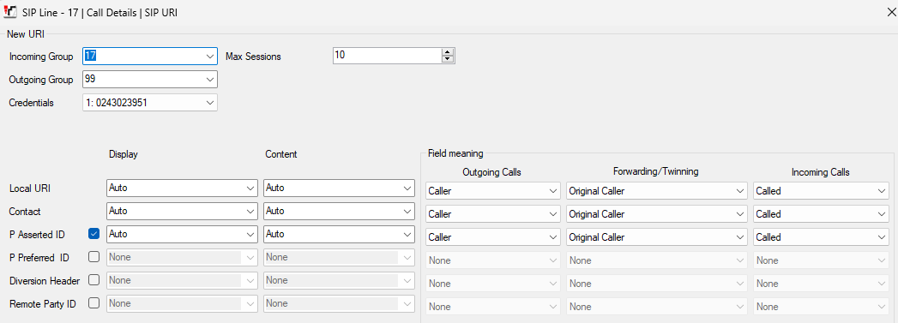Open P Asserted ID Incoming Calls dropdown

822,236
